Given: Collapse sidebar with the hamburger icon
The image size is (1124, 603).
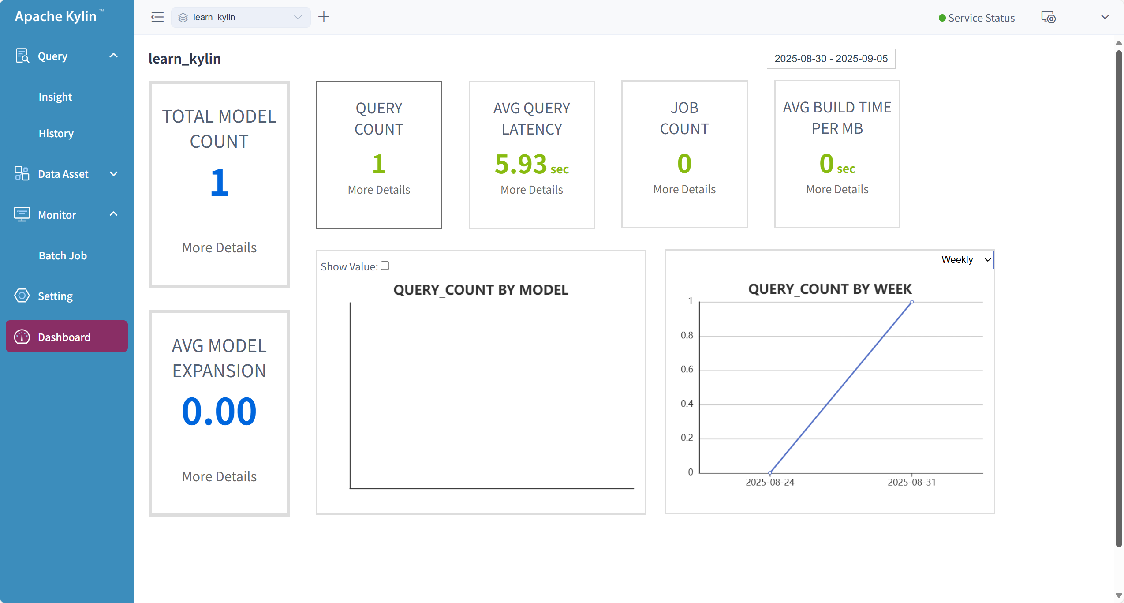Looking at the screenshot, I should pos(157,17).
